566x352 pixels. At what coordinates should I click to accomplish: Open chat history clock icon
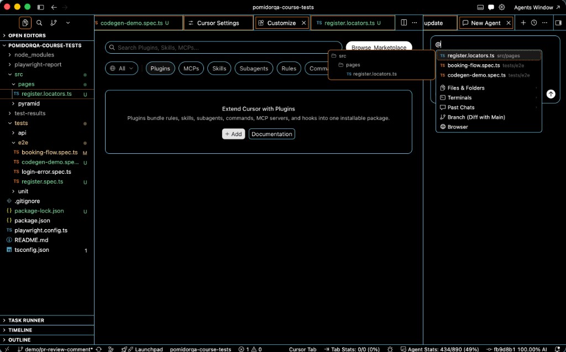click(x=534, y=23)
